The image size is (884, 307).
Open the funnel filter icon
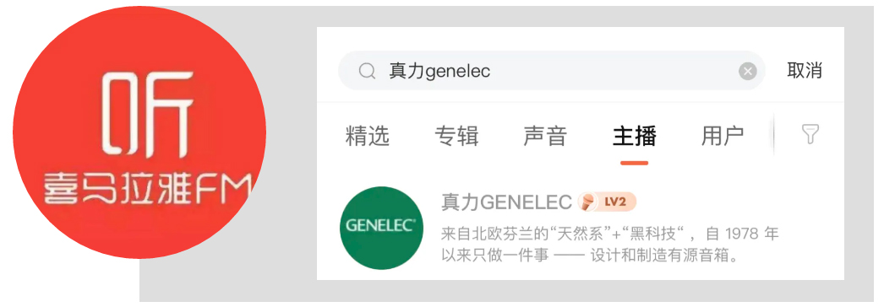pos(810,134)
